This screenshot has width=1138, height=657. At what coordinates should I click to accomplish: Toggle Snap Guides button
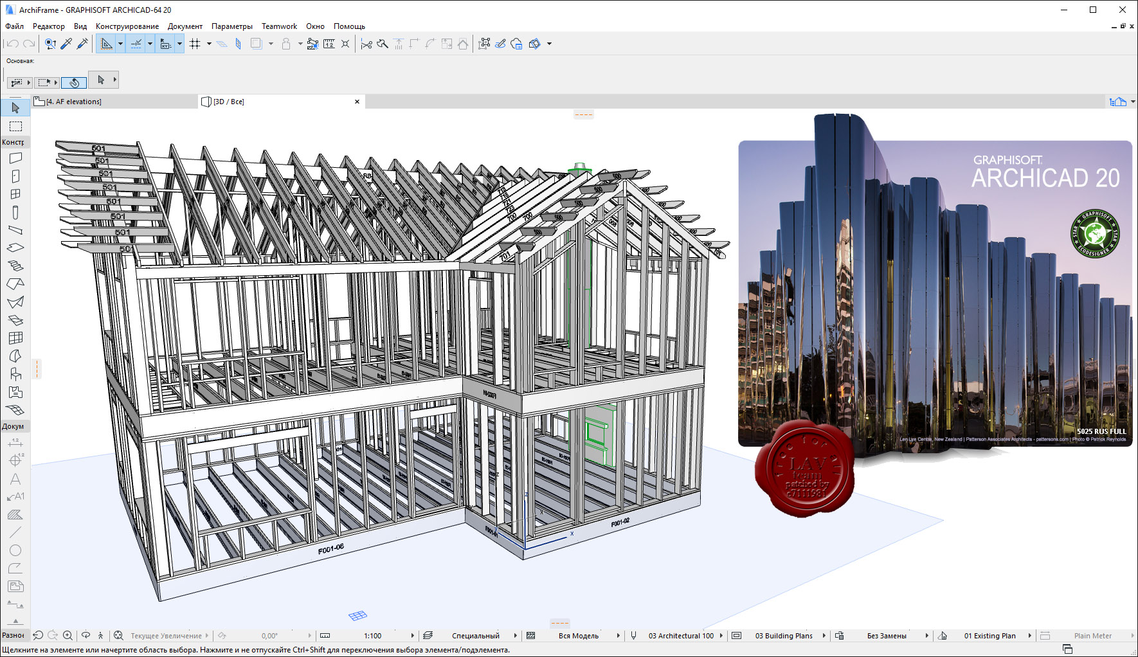(x=136, y=44)
